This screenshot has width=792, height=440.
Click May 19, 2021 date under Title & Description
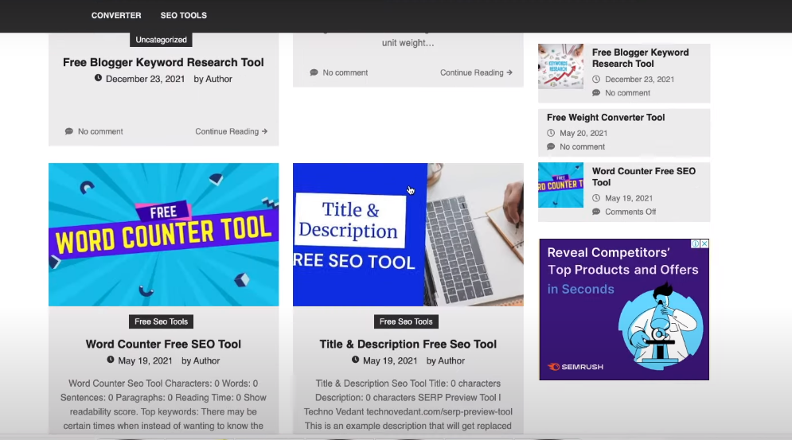[x=390, y=360]
